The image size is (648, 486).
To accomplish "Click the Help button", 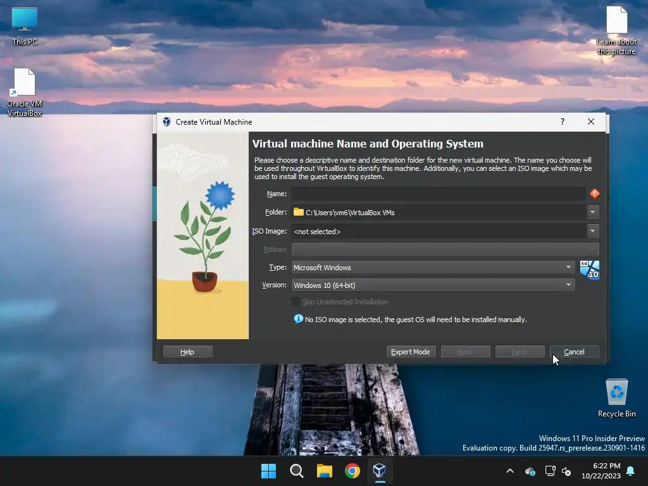I will point(187,352).
